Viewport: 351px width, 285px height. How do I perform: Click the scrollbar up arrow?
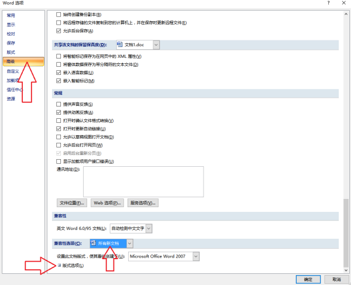tap(346, 14)
